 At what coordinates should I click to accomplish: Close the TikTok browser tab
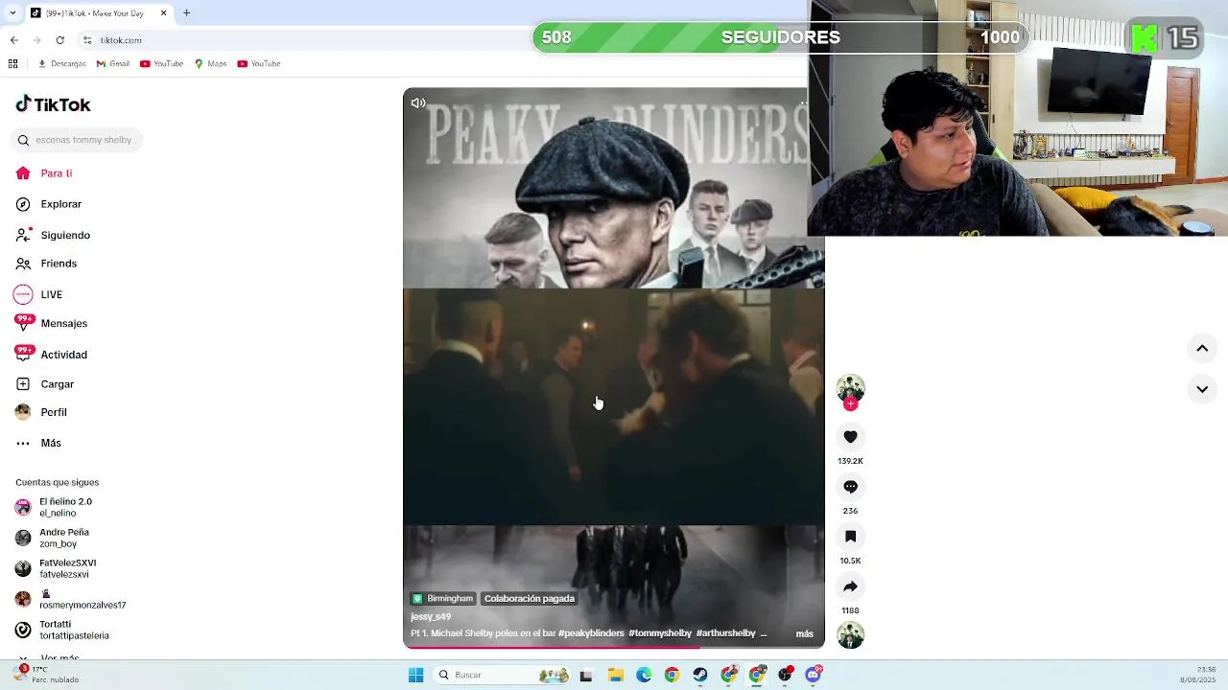coord(163,13)
